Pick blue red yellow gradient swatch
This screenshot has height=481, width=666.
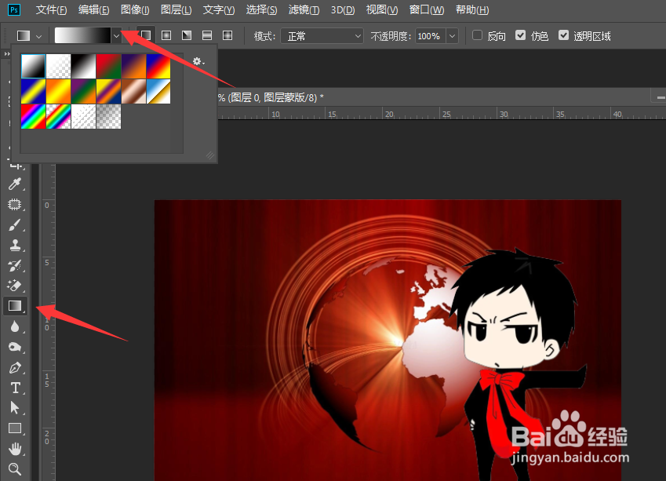click(x=158, y=66)
